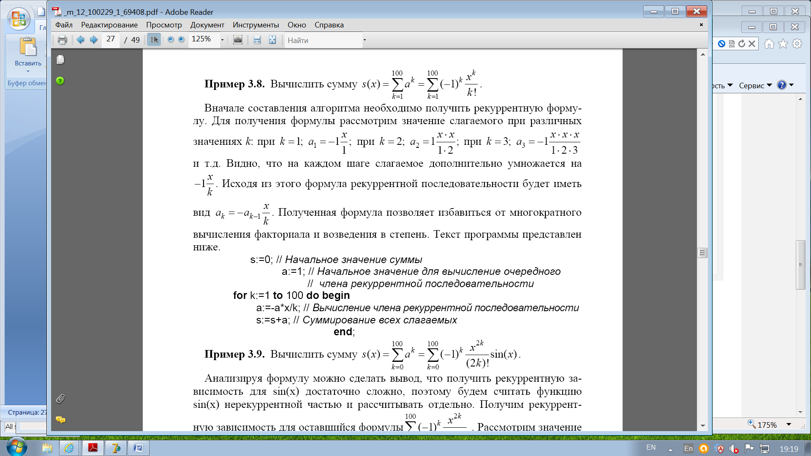This screenshot has height=456, width=811.
Task: Refresh the page in background browser
Action: point(742,43)
